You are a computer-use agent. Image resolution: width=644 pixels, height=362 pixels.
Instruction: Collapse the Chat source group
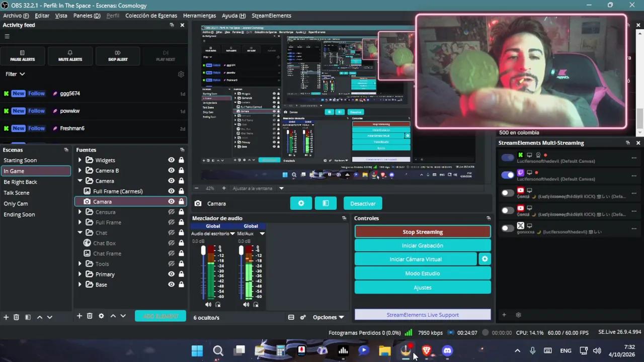[79, 233]
